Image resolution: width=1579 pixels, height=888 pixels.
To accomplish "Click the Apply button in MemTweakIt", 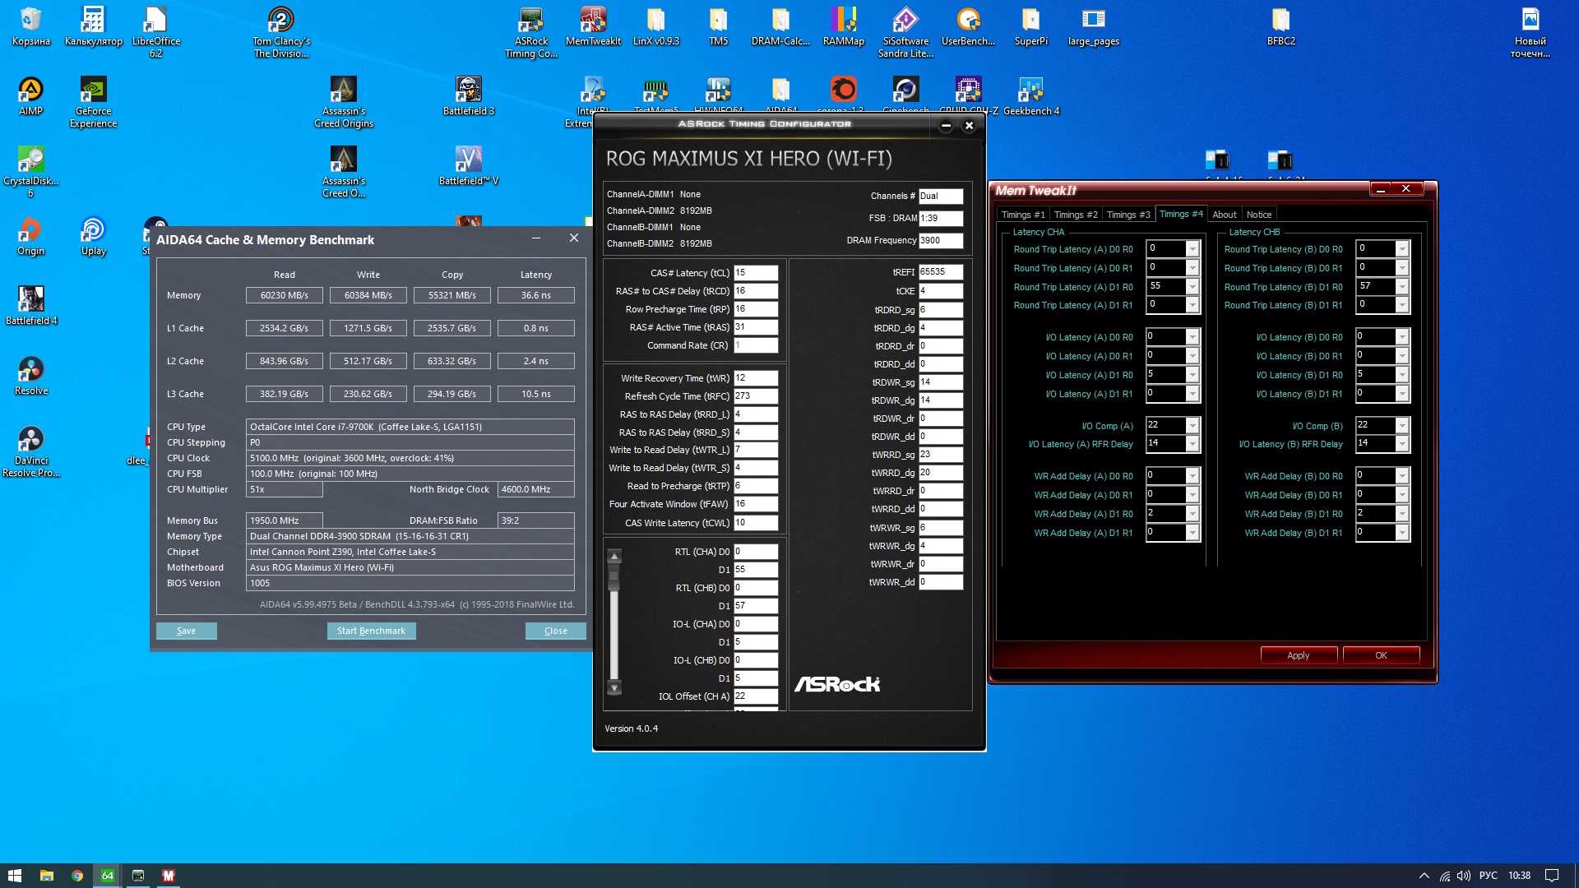I will click(1298, 655).
